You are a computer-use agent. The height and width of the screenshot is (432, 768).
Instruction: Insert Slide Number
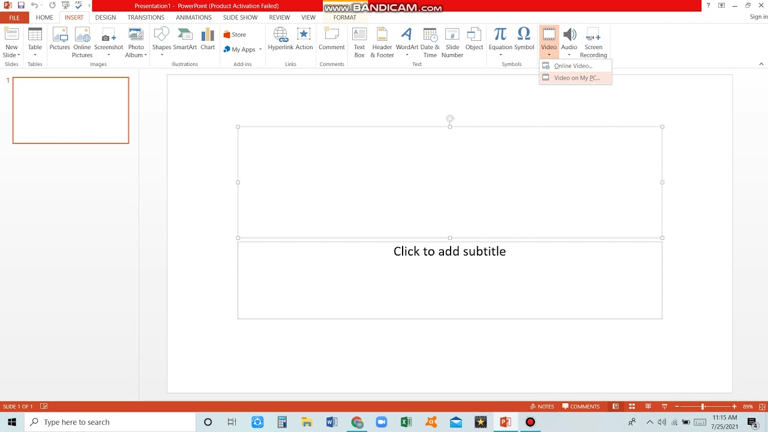coord(452,42)
